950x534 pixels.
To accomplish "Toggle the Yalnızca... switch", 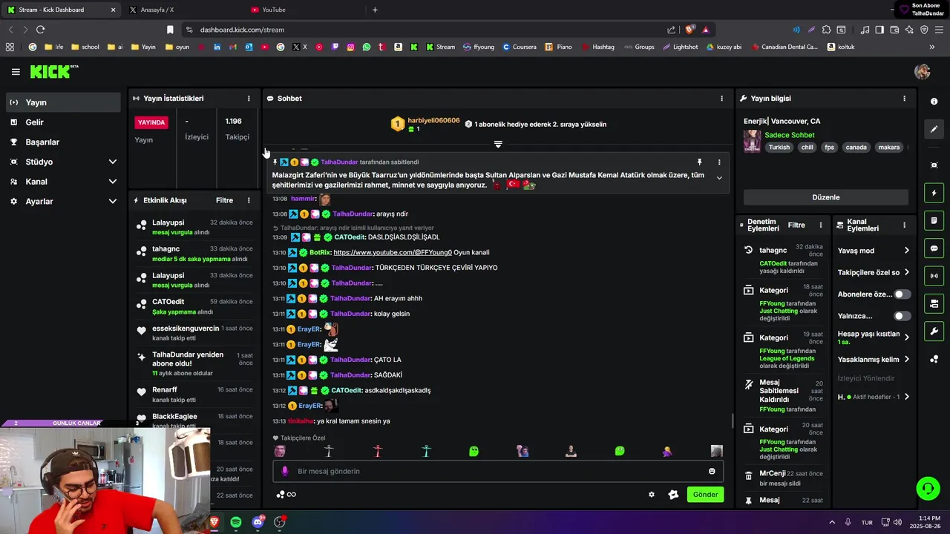I will [902, 316].
